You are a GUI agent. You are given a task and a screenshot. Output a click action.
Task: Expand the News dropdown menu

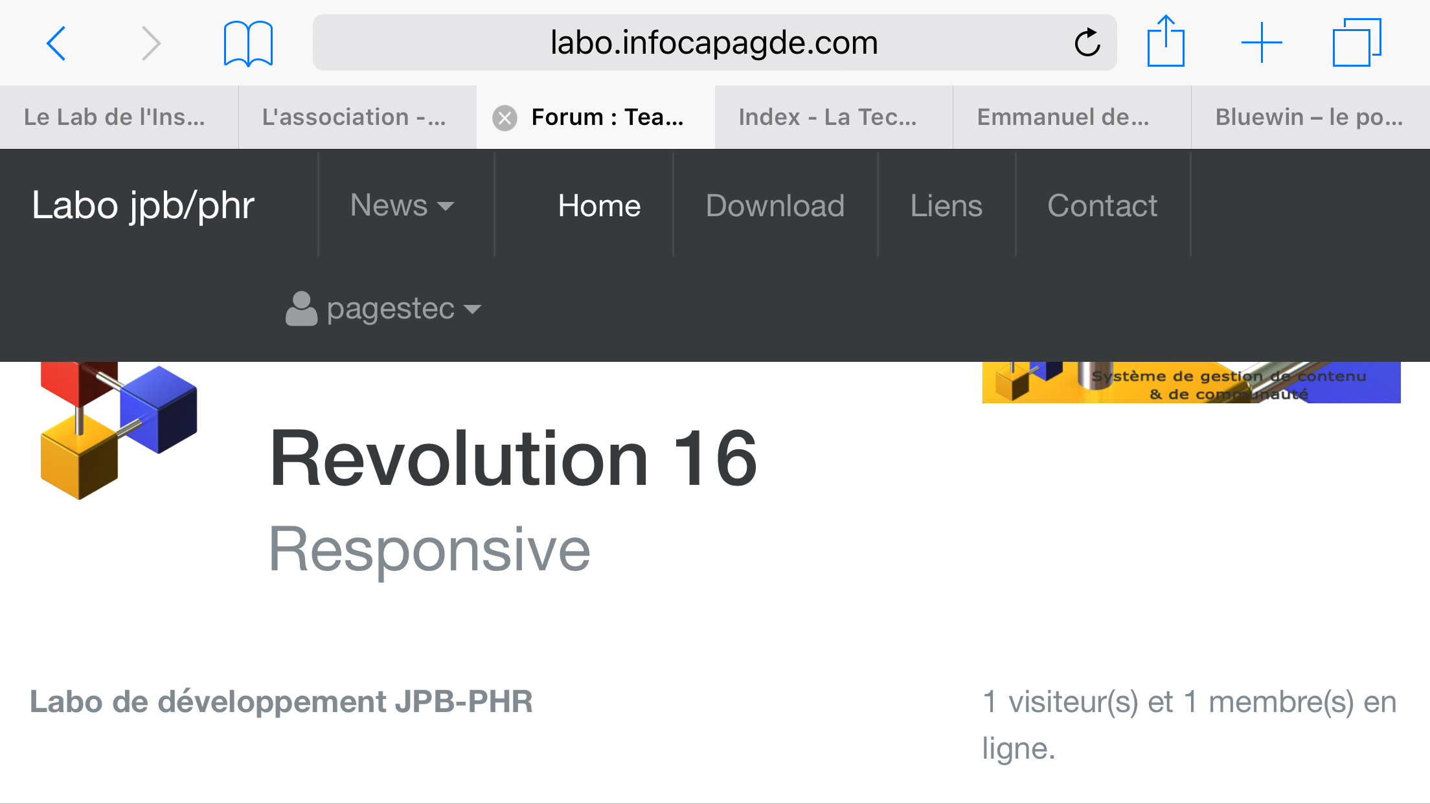(x=402, y=205)
